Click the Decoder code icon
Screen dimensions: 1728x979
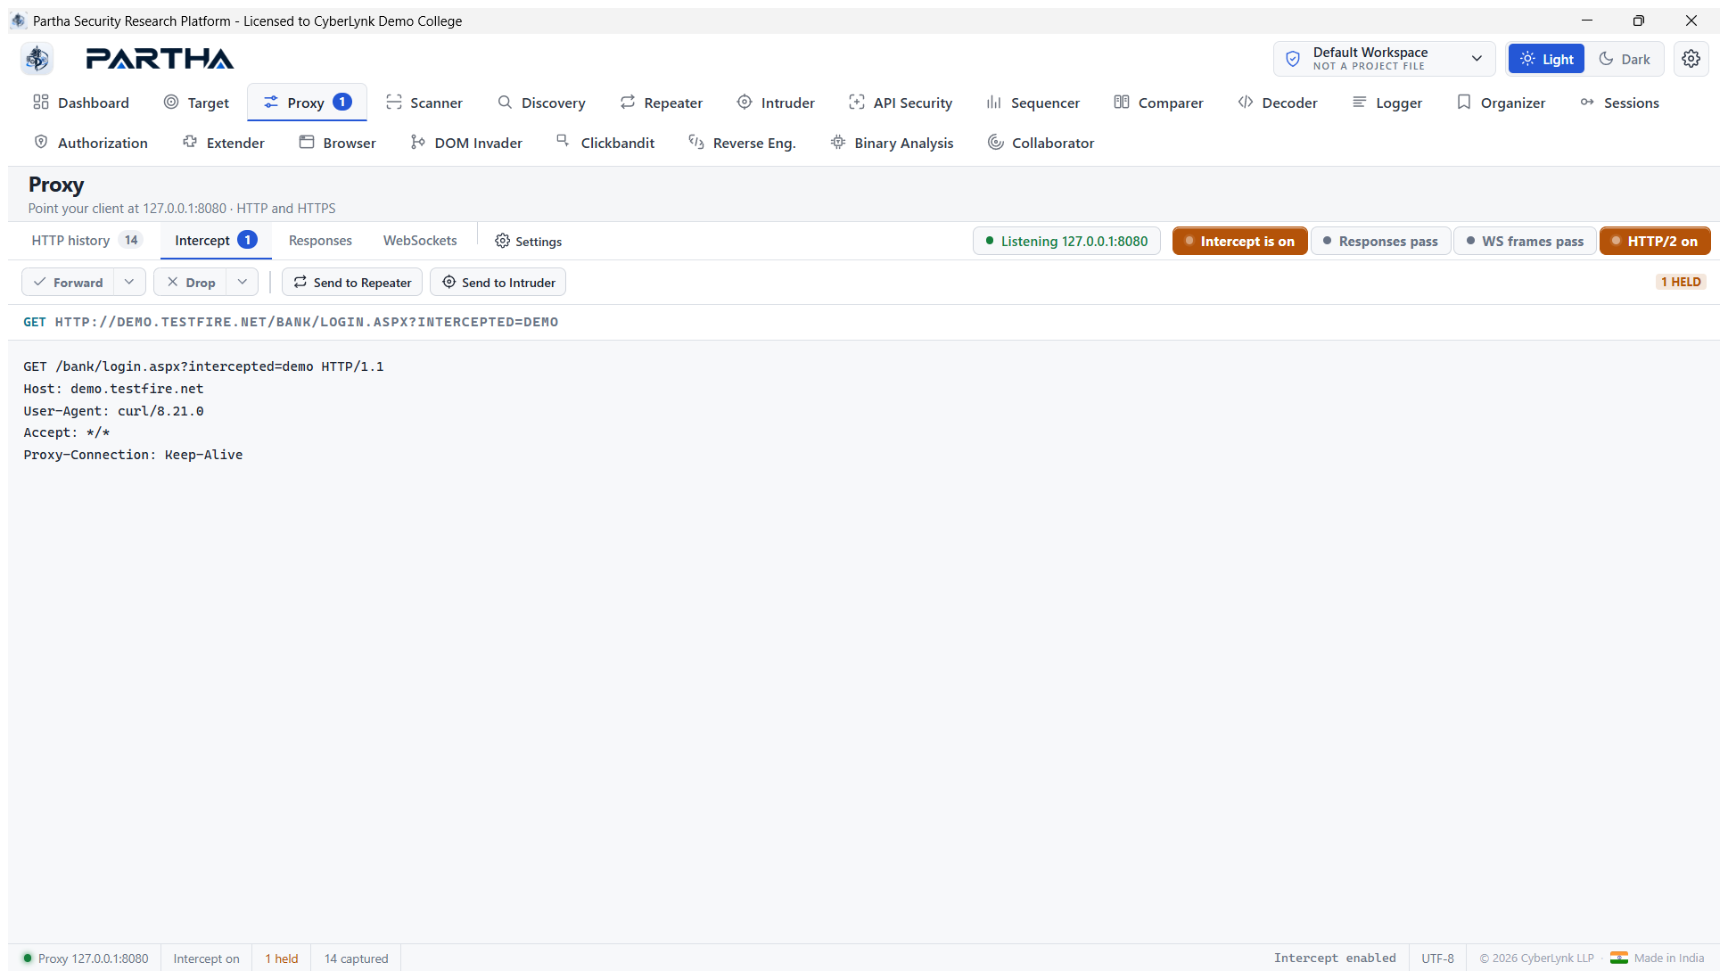[1246, 103]
